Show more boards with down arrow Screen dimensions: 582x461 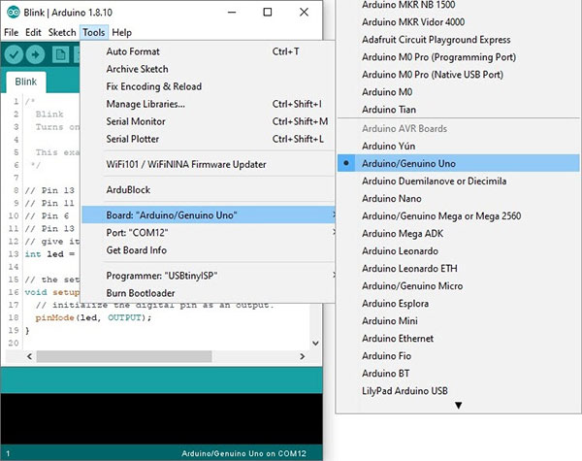click(x=459, y=406)
